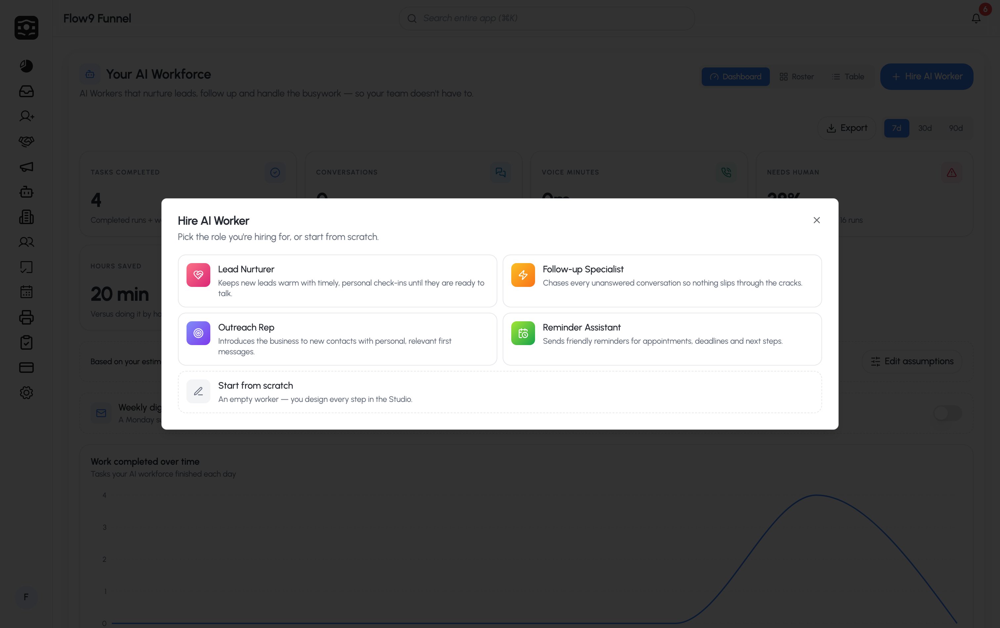
Task: Click the Start from scratch pencil icon
Action: [198, 391]
